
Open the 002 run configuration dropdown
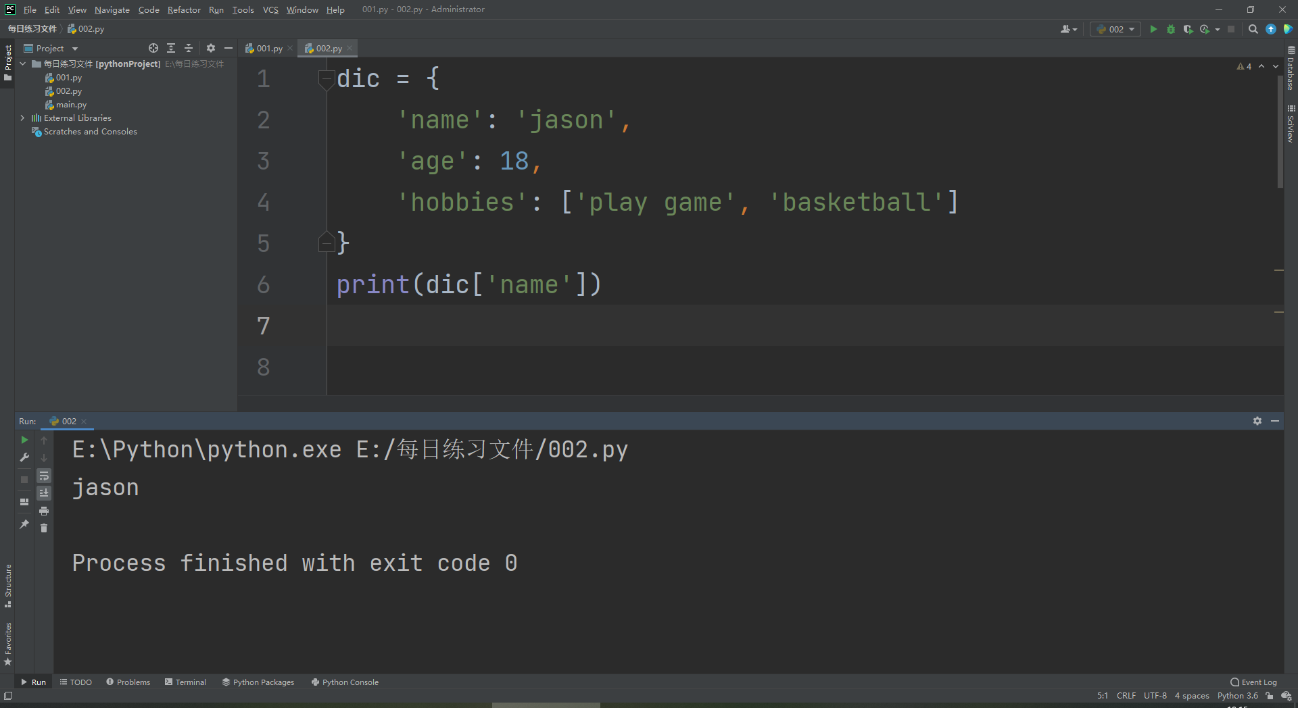coord(1115,29)
